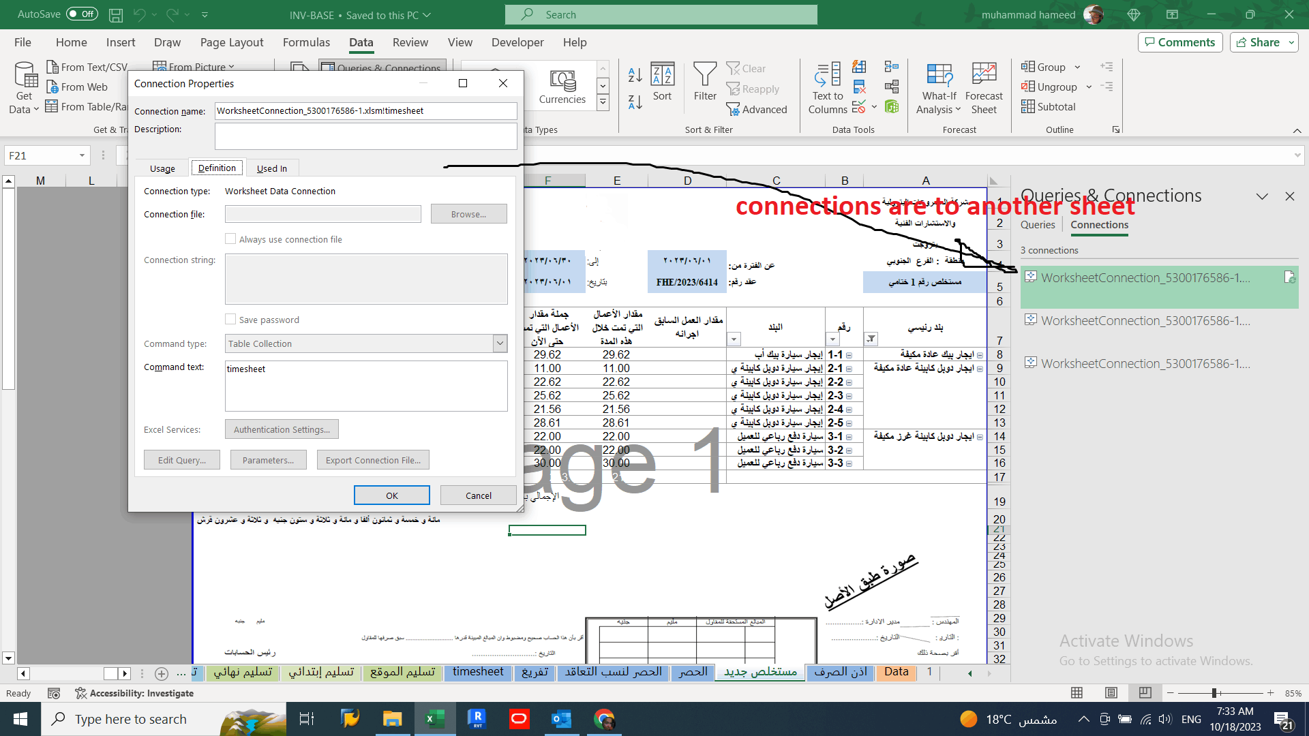Screen dimensions: 1309x736
Task: Click OK in Connection Properties
Action: click(392, 495)
